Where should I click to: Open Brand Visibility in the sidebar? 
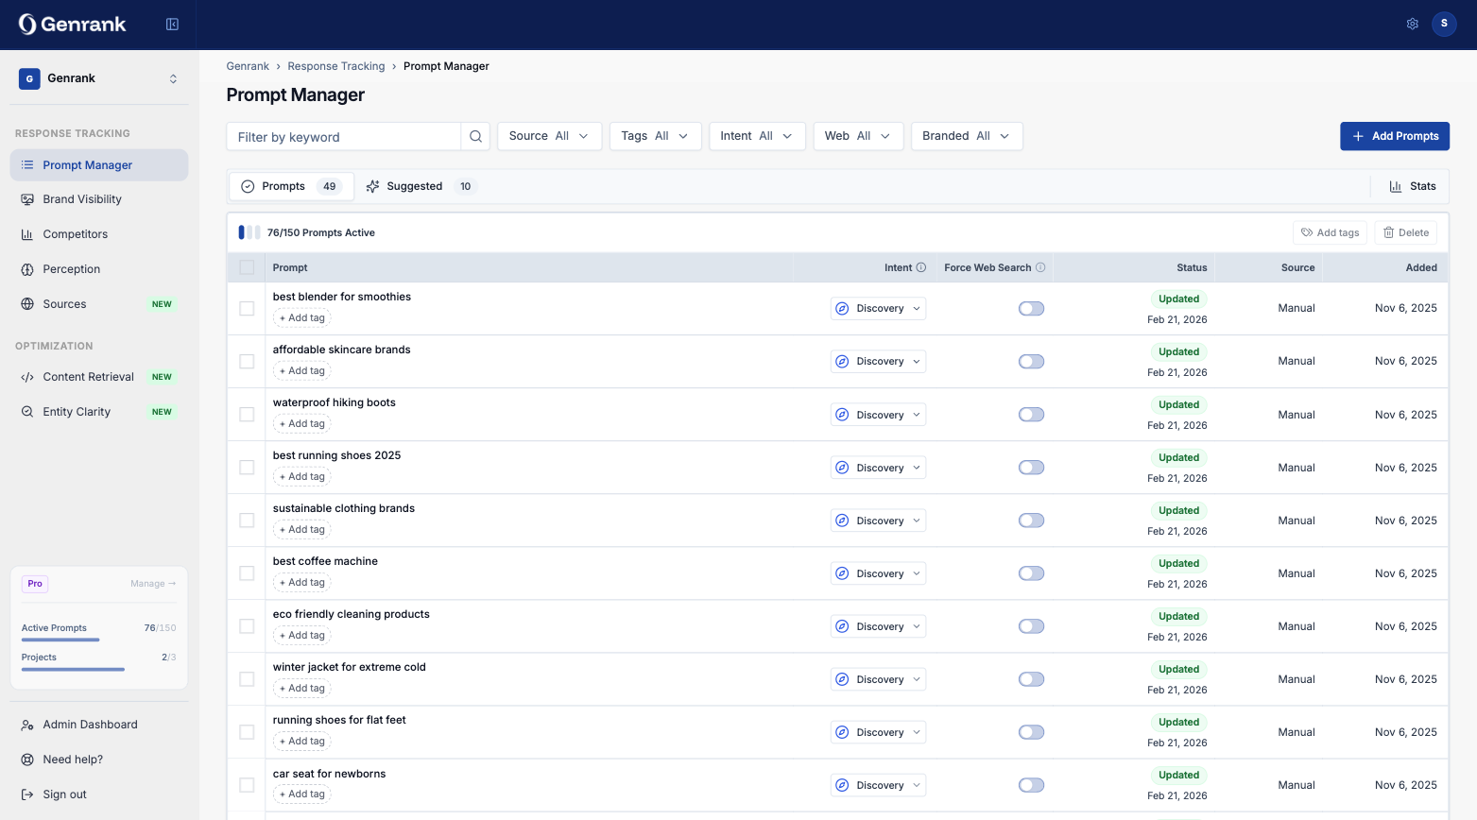click(82, 199)
